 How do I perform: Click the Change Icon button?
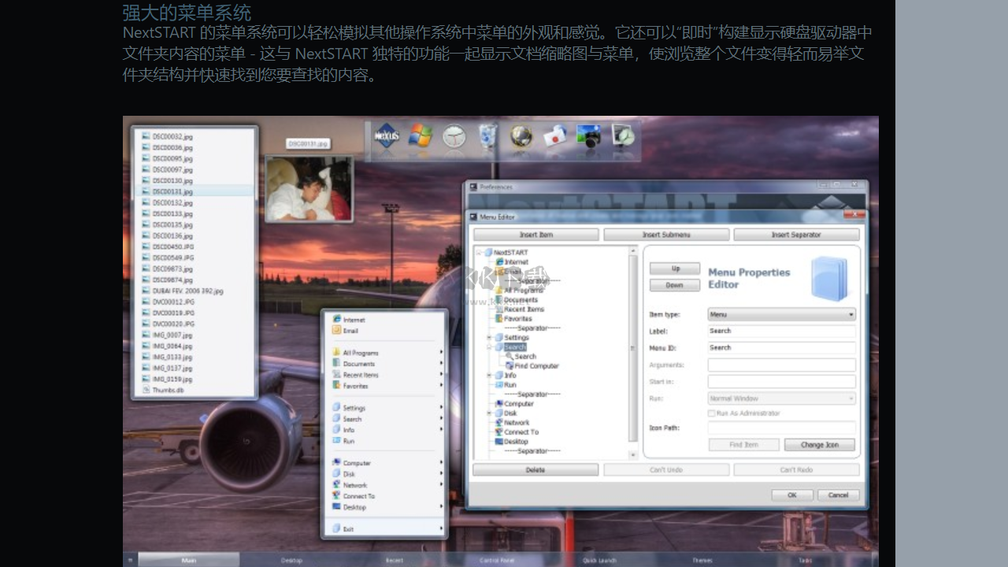(819, 444)
